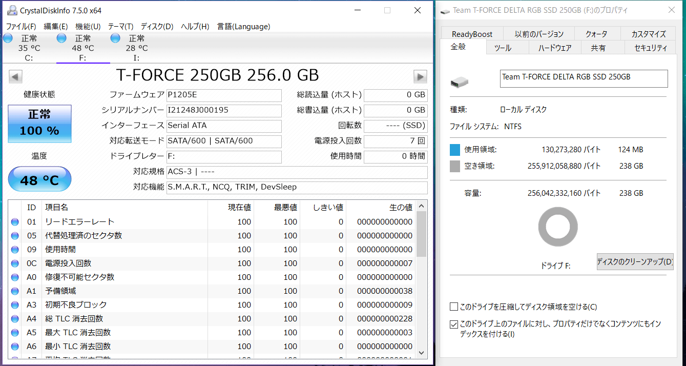Viewport: 686px width, 366px height.
Task: Switch to the セキュリティ tab
Action: [x=651, y=48]
